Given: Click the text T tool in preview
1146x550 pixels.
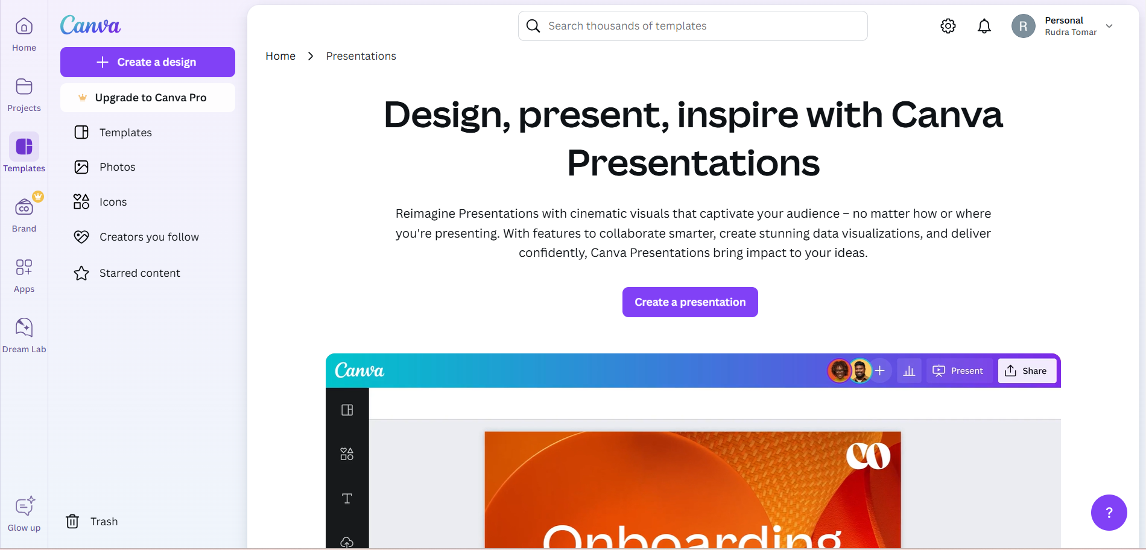Looking at the screenshot, I should point(347,498).
